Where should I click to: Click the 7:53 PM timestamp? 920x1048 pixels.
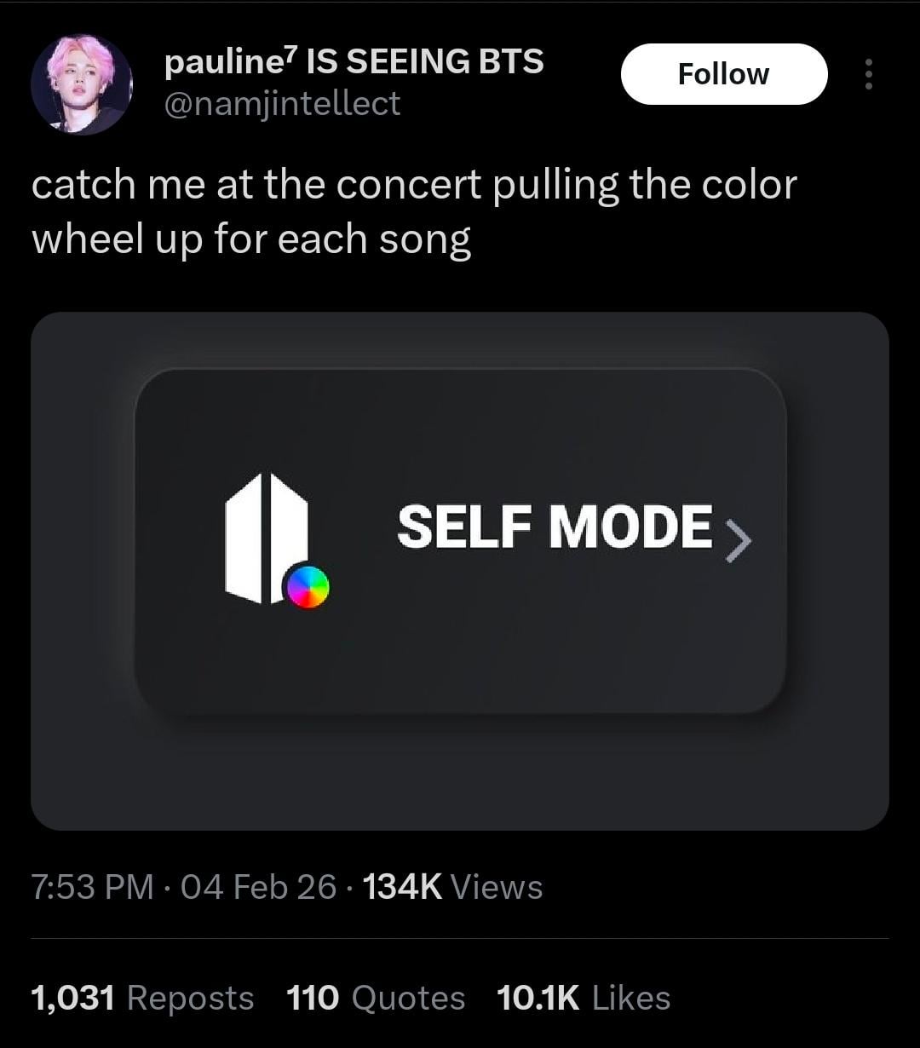(x=92, y=887)
